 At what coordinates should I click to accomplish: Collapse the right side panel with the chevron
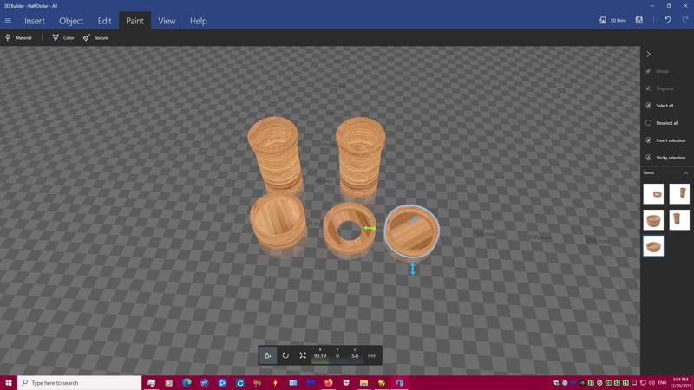tap(648, 55)
